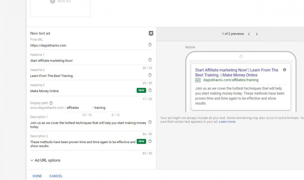Click the display URL dayjobhacks.com/affiliates/training in preview
The width and height of the screenshot is (304, 180).
pyautogui.click(x=231, y=80)
